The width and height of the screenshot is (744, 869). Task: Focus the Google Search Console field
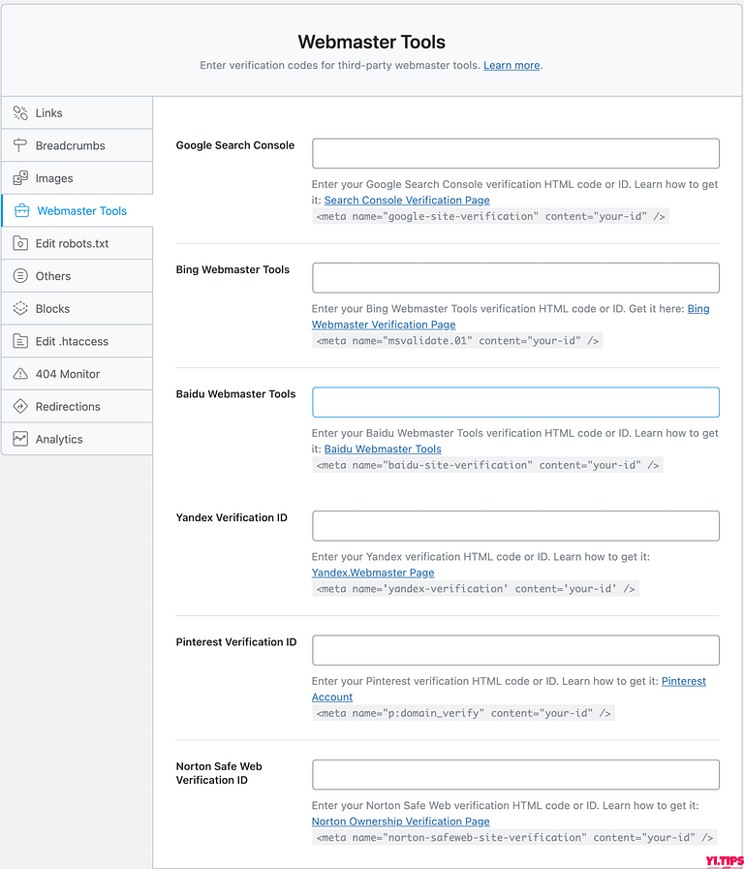515,153
